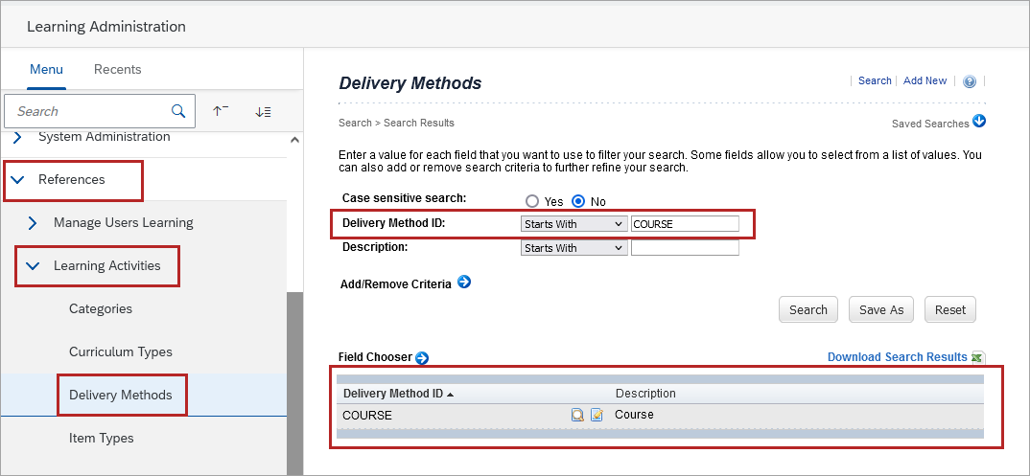This screenshot has height=476, width=1030.
Task: Collapse the Learning Activities section
Action: pyautogui.click(x=33, y=266)
